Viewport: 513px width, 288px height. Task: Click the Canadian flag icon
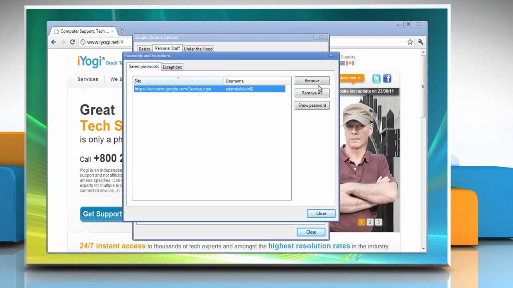[350, 63]
